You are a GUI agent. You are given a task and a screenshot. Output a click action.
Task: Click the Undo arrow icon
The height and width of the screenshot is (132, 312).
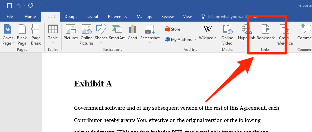(x=19, y=6)
